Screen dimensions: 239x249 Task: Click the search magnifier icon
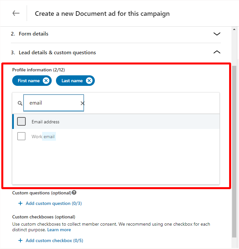[20, 103]
